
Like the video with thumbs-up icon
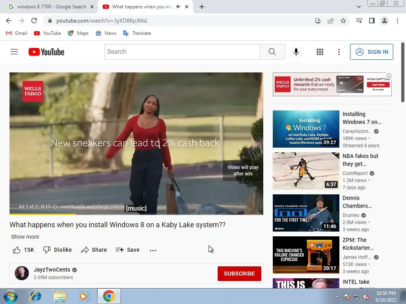pos(17,250)
